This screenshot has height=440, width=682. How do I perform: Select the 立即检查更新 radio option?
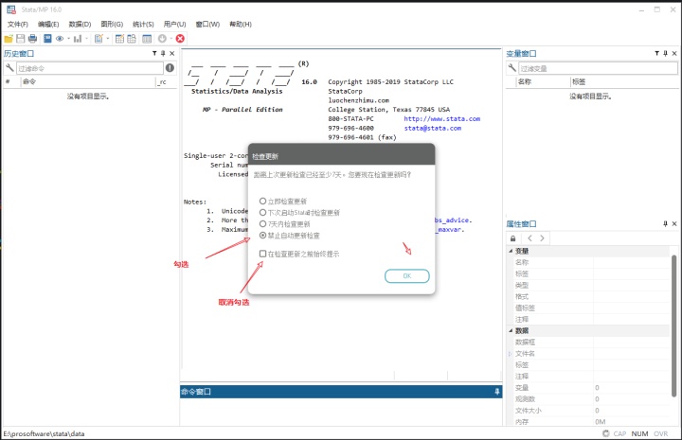(x=262, y=202)
